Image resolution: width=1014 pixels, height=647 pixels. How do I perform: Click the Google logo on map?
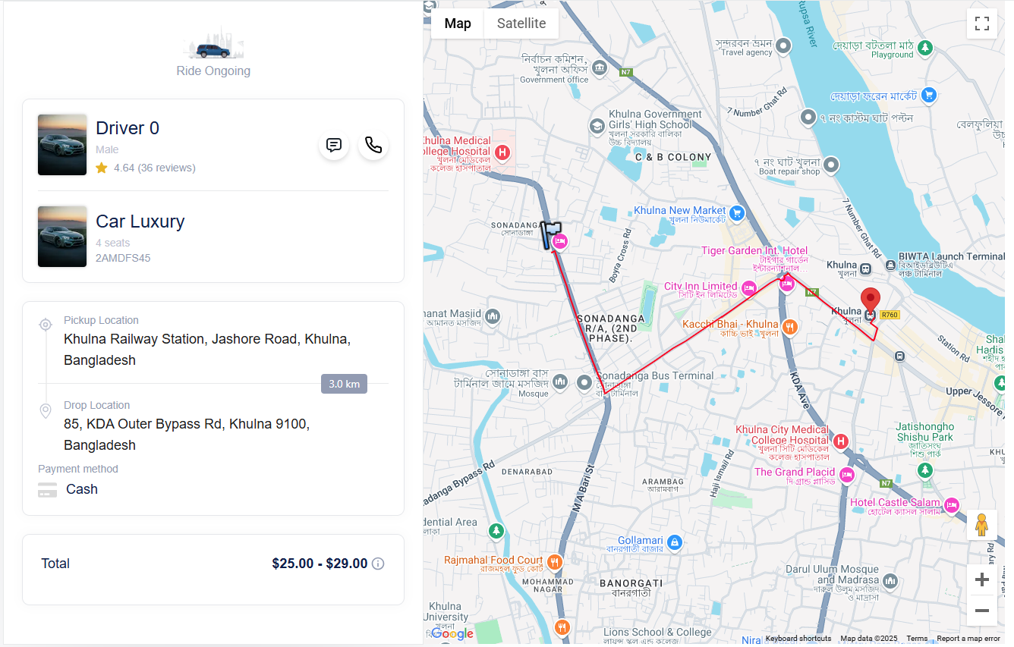click(x=452, y=634)
